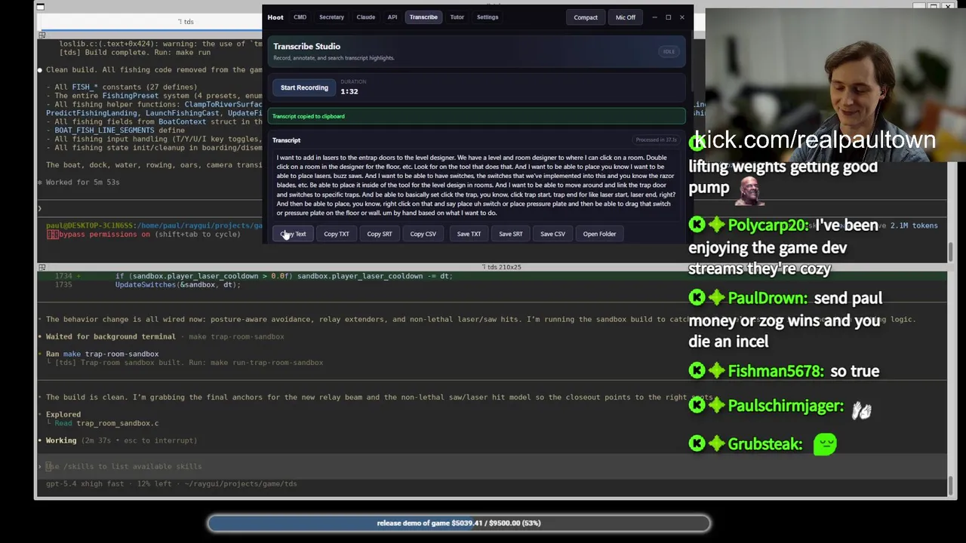Open the transcripts folder with Open Folder
Viewport: 966px width, 543px height.
[x=599, y=234]
